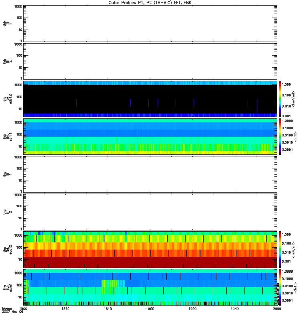Select the 'thb fff 1' panel axis label
The image size is (300, 320).
[7, 24]
